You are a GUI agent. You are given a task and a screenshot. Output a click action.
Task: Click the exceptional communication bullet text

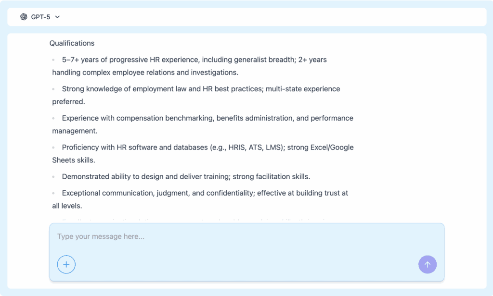tap(205, 193)
